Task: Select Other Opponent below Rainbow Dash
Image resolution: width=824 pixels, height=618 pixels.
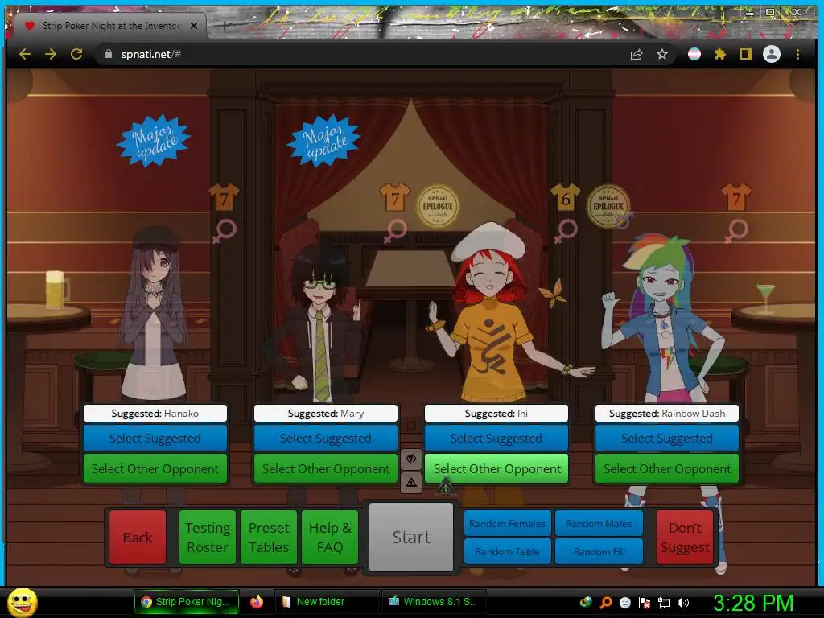Action: click(667, 468)
